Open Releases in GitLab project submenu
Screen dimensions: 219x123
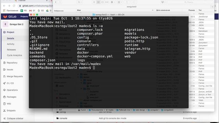(x=11, y=50)
